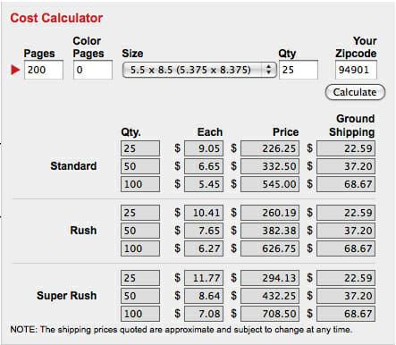
Task: Click the Rush each price 10.41 field
Action: 204,213
